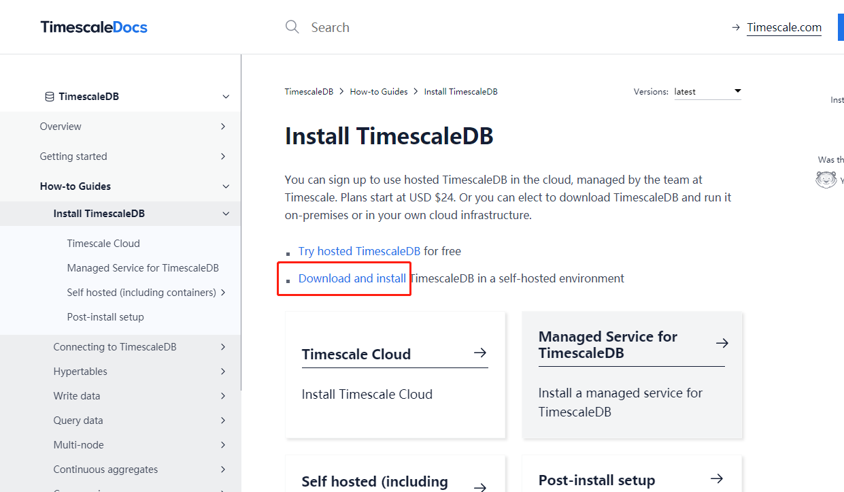Open the Managed Service for TimescaleDB card title
Image resolution: width=844 pixels, height=492 pixels.
(x=608, y=345)
